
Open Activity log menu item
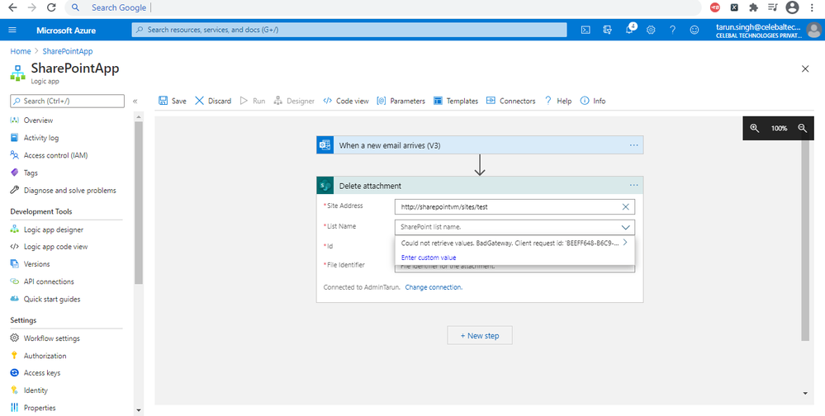click(41, 138)
